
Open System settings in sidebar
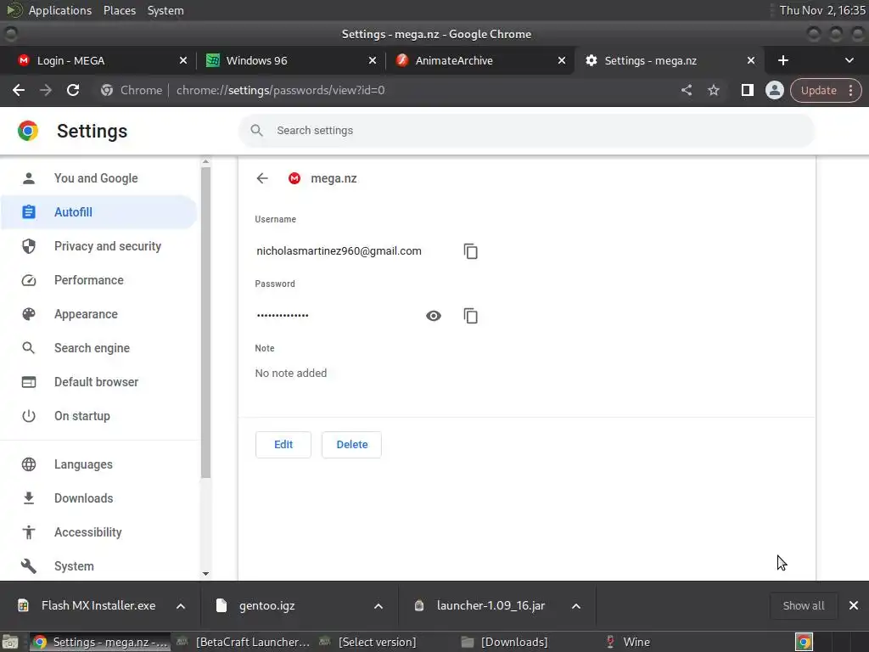[98, 566]
